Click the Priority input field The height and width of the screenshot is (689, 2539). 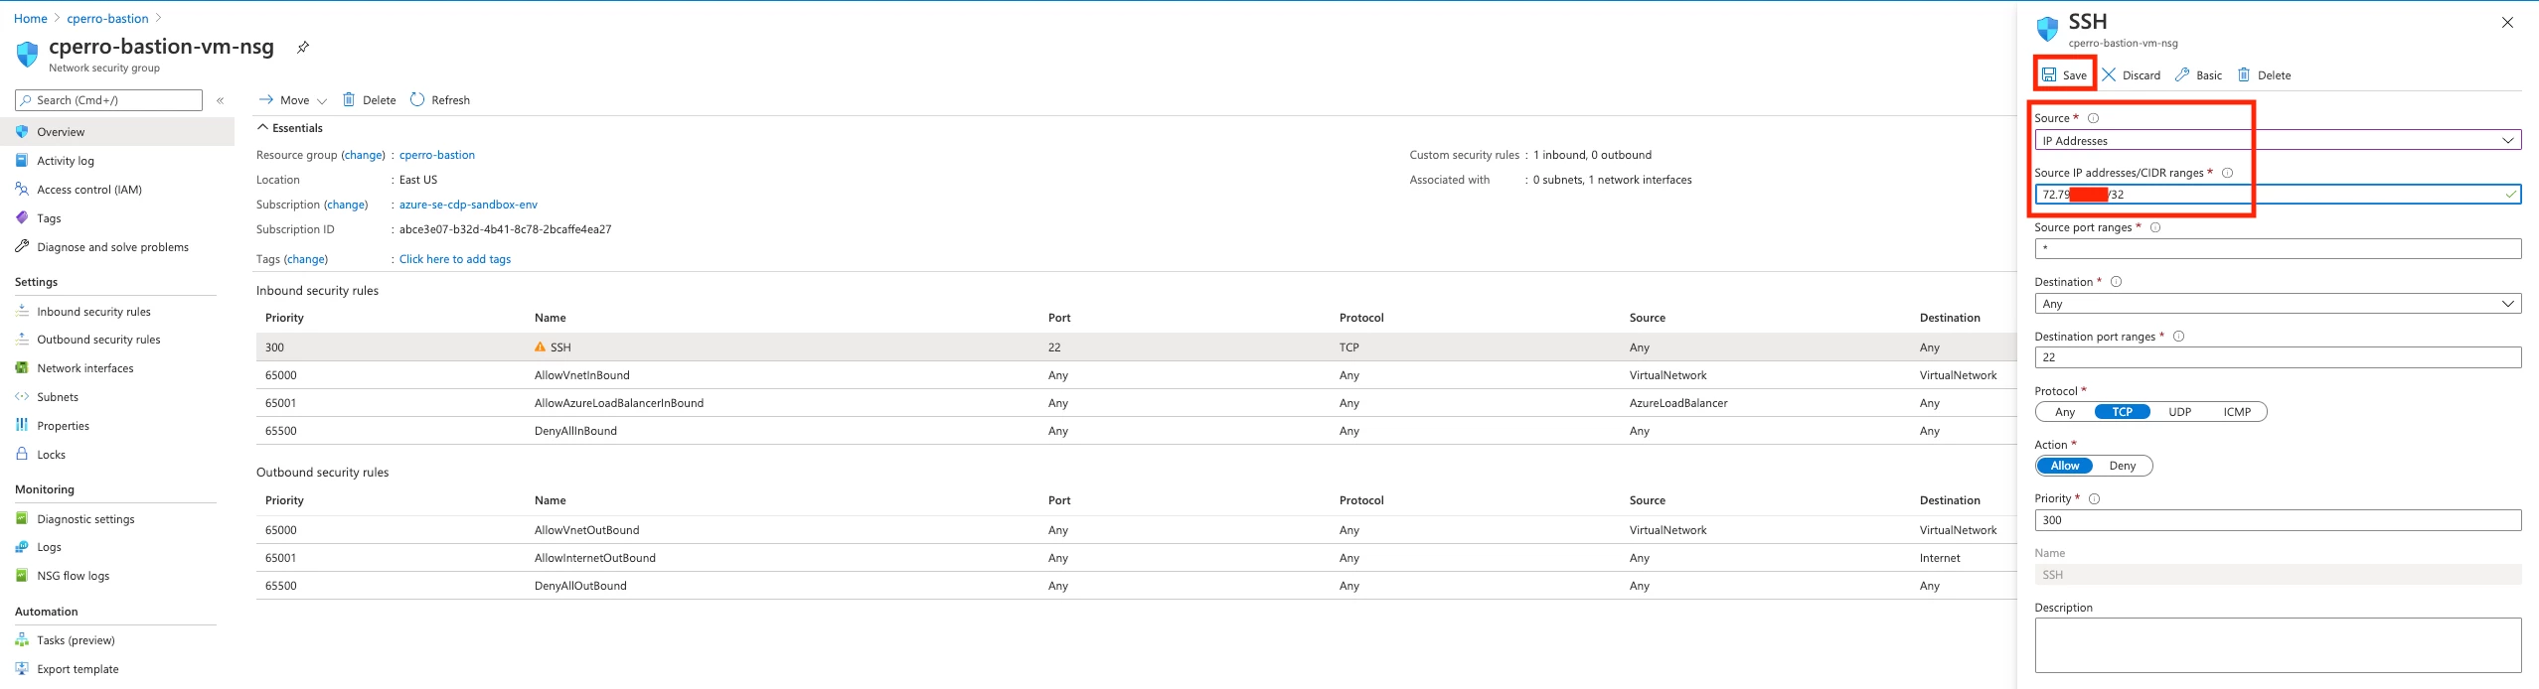(2278, 520)
